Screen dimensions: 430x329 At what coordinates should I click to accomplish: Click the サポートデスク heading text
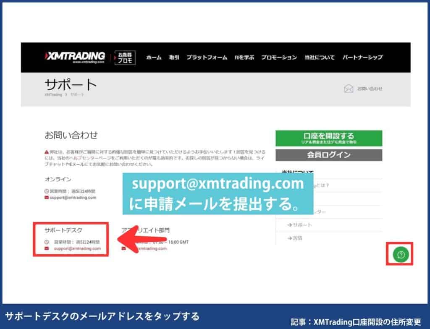click(63, 230)
